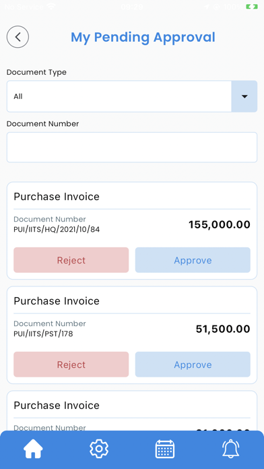Open the third Purchase Invoice card
This screenshot has width=264, height=469.
(x=132, y=410)
